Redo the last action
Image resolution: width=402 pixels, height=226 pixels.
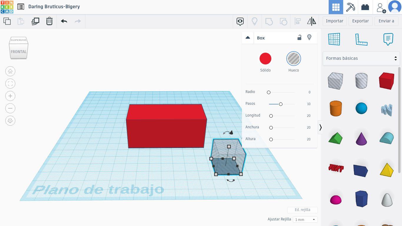tap(78, 21)
